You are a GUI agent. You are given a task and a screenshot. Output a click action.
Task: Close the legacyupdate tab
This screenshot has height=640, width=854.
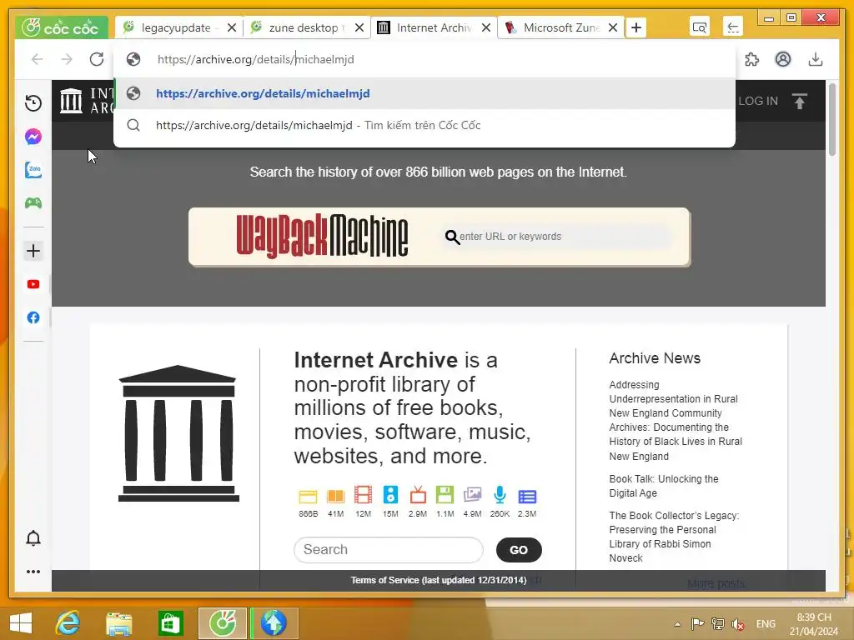232,27
